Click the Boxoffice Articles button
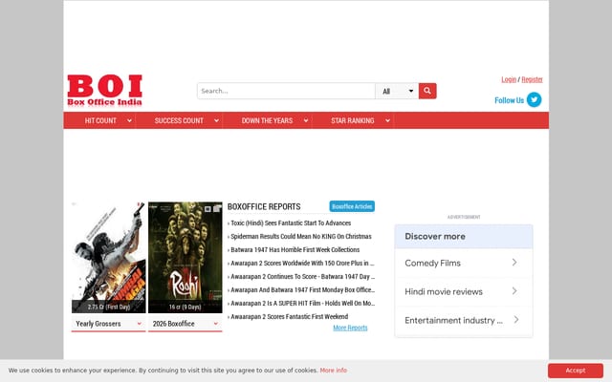 pyautogui.click(x=352, y=206)
